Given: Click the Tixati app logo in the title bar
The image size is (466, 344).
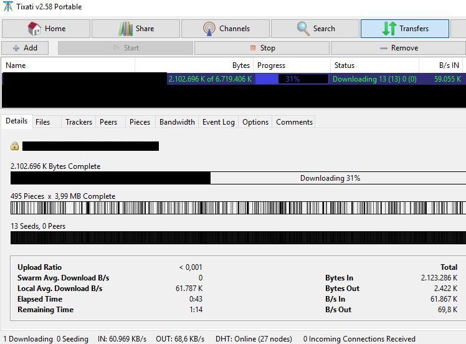Looking at the screenshot, I should point(7,6).
